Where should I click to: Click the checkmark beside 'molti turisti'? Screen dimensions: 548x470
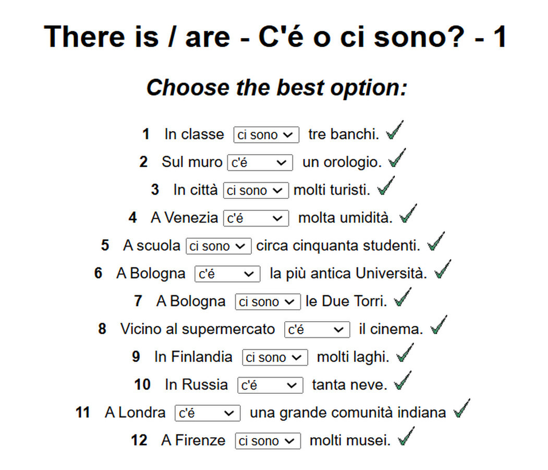pyautogui.click(x=386, y=186)
